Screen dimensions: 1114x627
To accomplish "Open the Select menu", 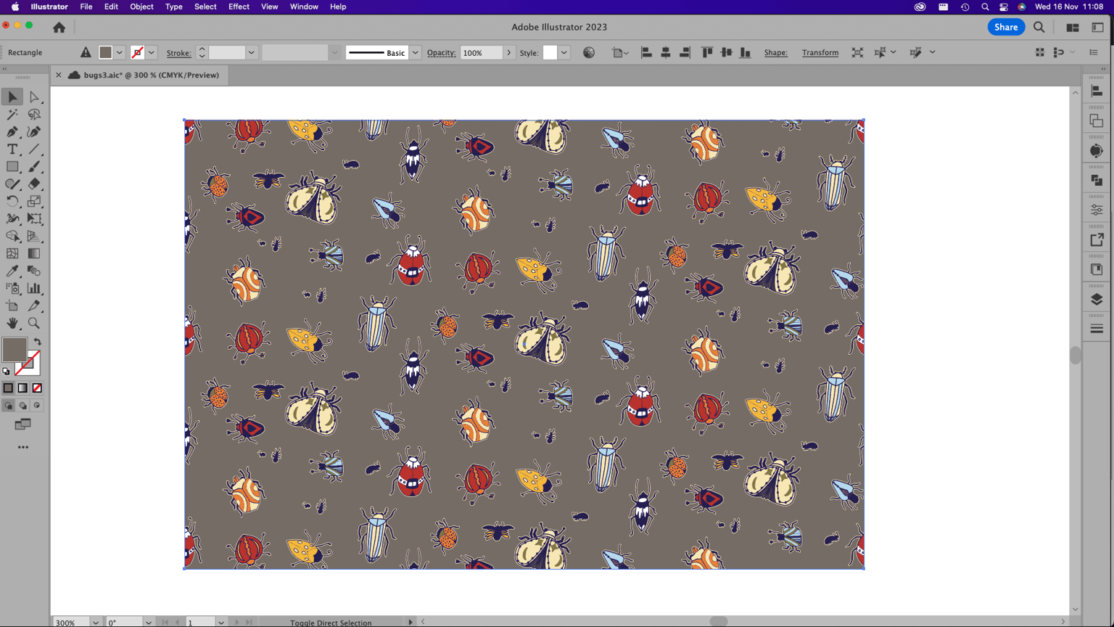I will (x=205, y=7).
